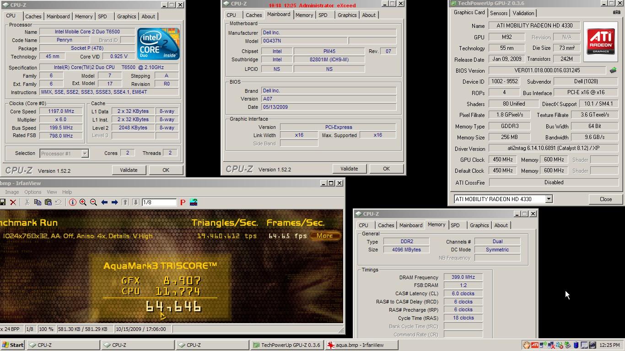Open the Options menu in IrfanView
This screenshot has width=625, height=351.
coord(33,192)
